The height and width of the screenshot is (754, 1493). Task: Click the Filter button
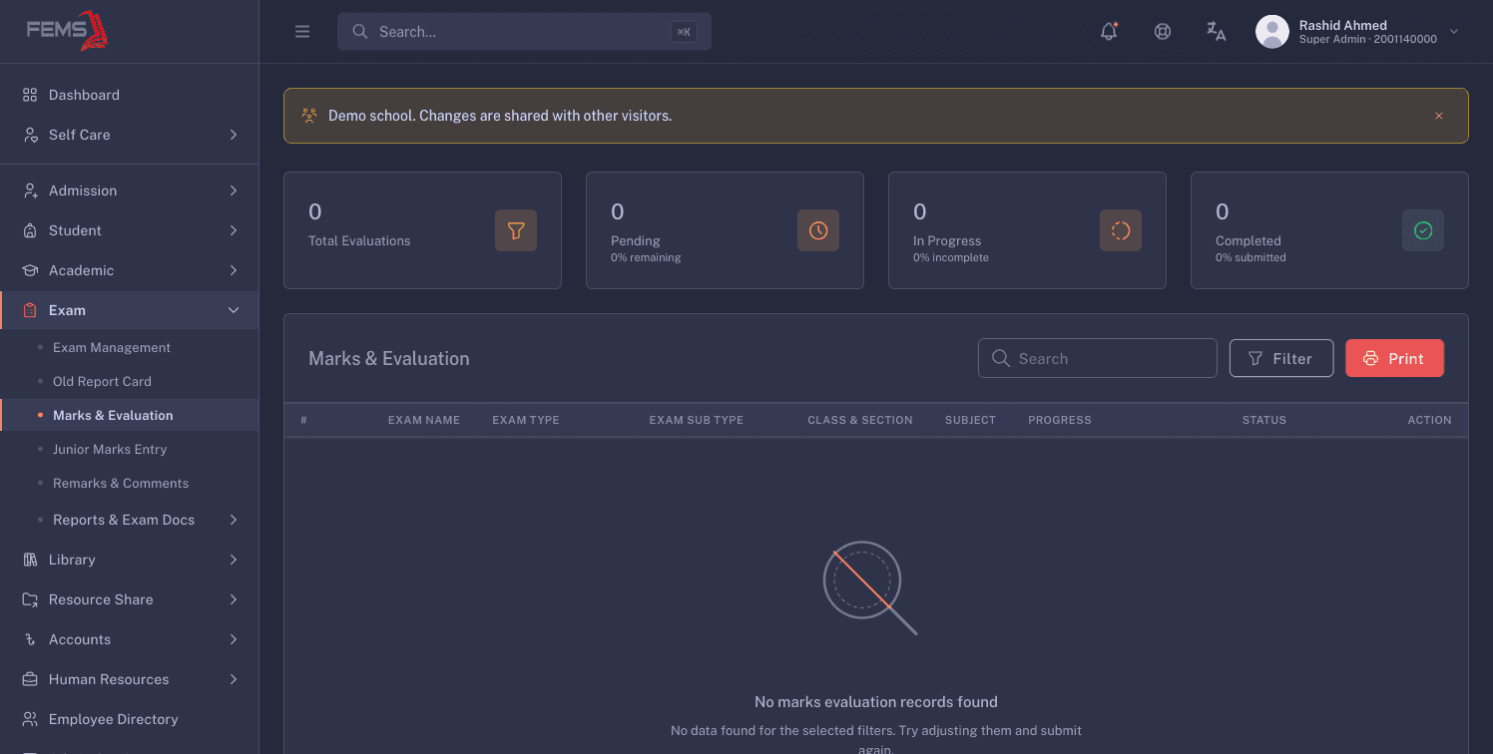coord(1281,358)
